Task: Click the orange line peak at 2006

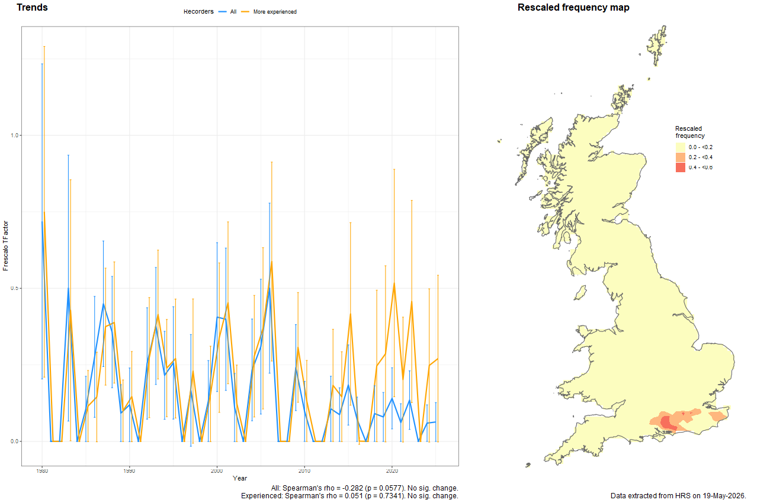Action: click(x=271, y=262)
